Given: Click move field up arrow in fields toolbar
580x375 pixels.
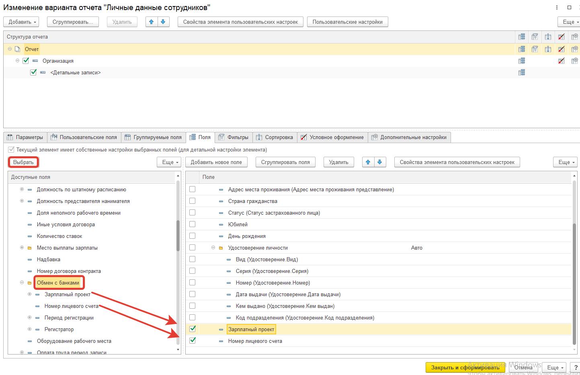Looking at the screenshot, I should tap(368, 162).
